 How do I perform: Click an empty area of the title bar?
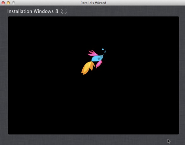[142, 3]
